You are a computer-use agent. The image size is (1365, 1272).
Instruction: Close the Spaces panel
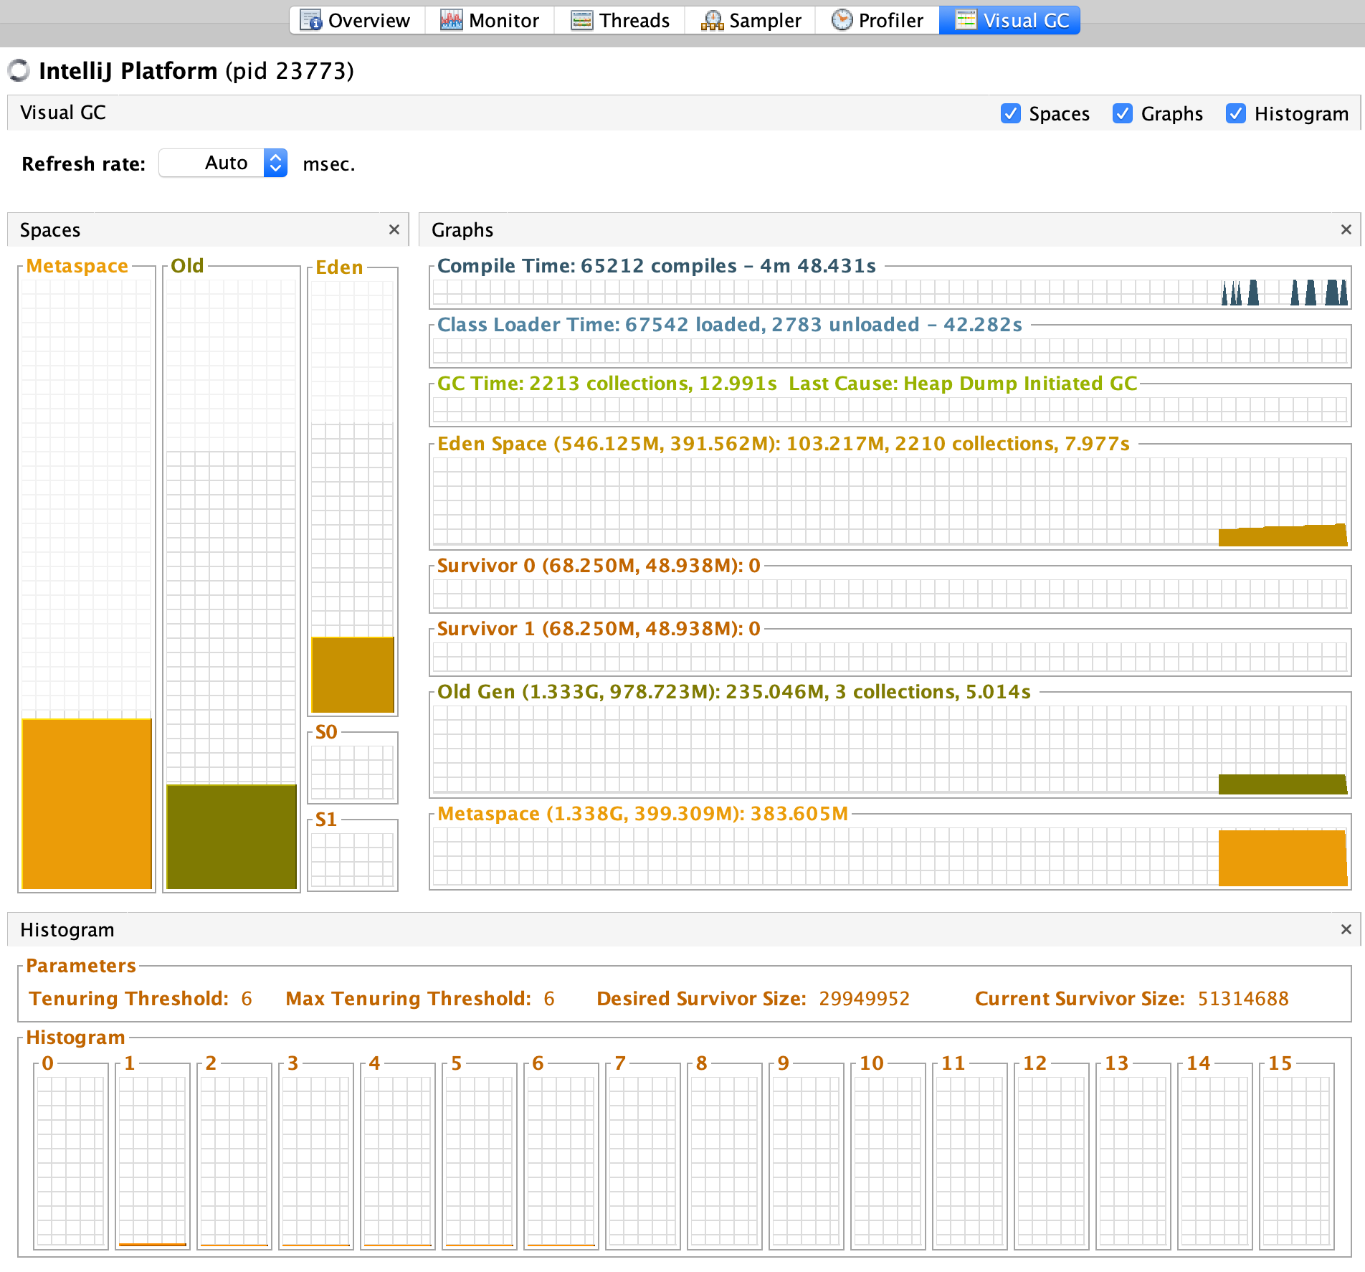pos(394,229)
